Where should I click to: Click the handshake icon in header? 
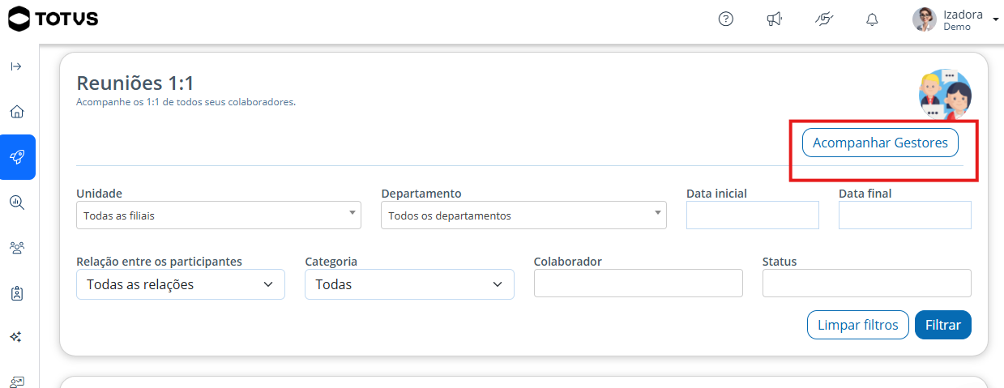pos(824,19)
